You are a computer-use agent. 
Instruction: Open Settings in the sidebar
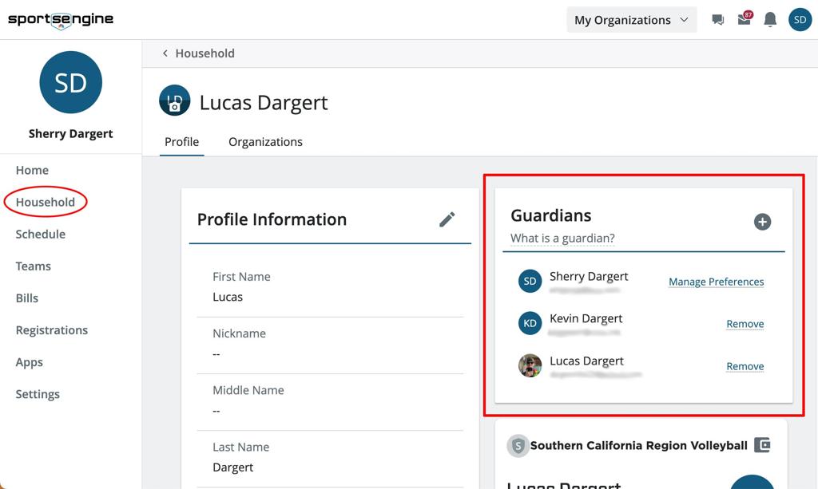click(x=38, y=394)
